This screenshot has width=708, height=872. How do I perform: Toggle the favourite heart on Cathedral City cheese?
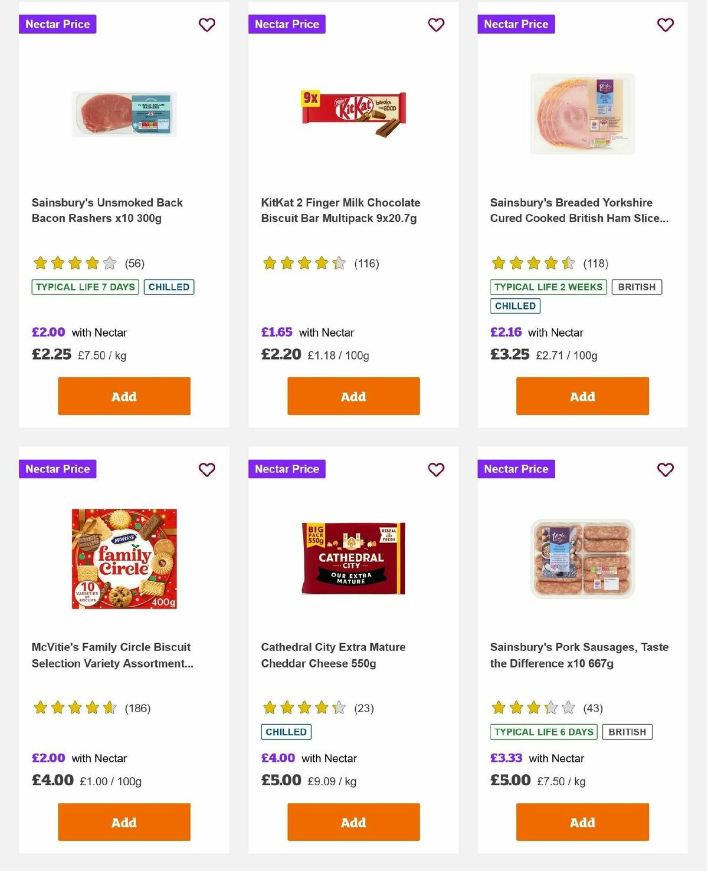(436, 470)
